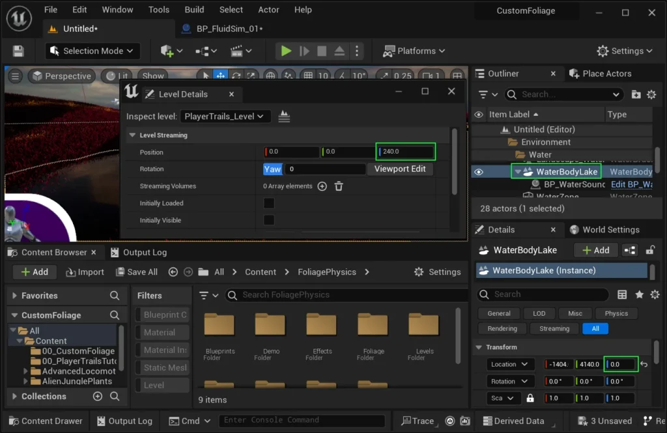Collapse the Level Streaming section
667x433 pixels.
(133, 135)
